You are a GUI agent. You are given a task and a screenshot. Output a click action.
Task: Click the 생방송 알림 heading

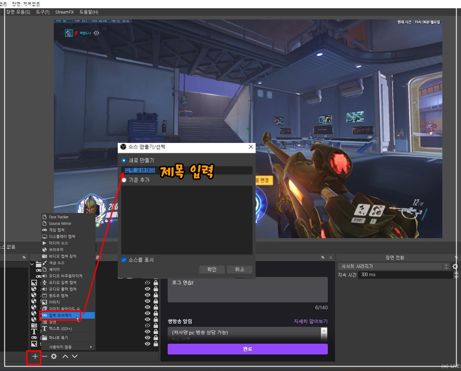click(180, 321)
